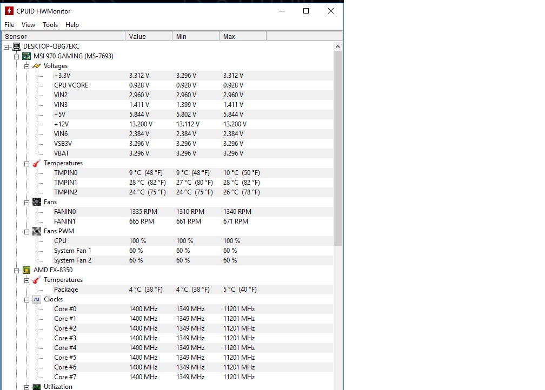Select the CPU fan PWM row
The height and width of the screenshot is (390, 545).
193,241
